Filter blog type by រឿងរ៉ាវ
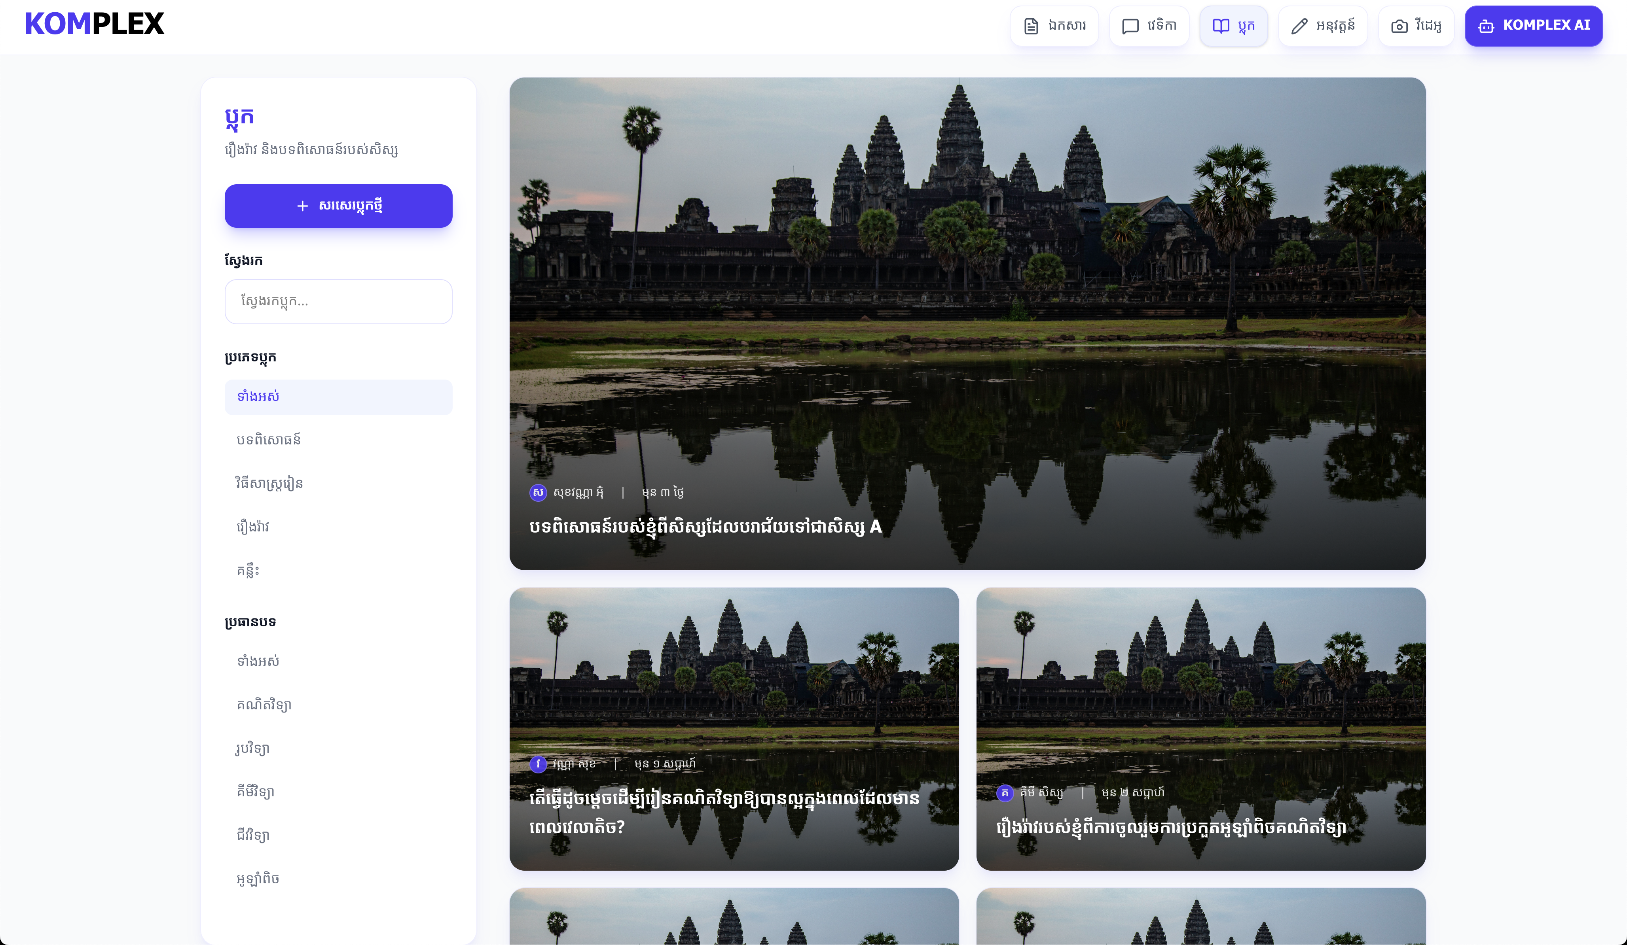1627x945 pixels. pyautogui.click(x=252, y=527)
